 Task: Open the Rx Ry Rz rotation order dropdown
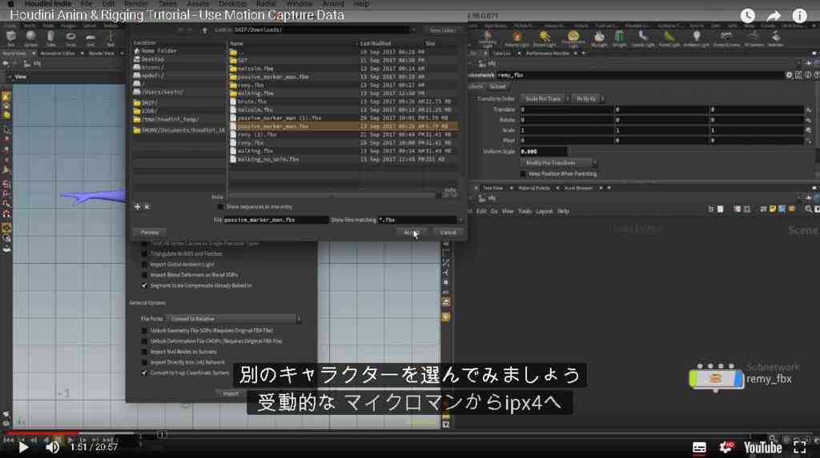(589, 98)
